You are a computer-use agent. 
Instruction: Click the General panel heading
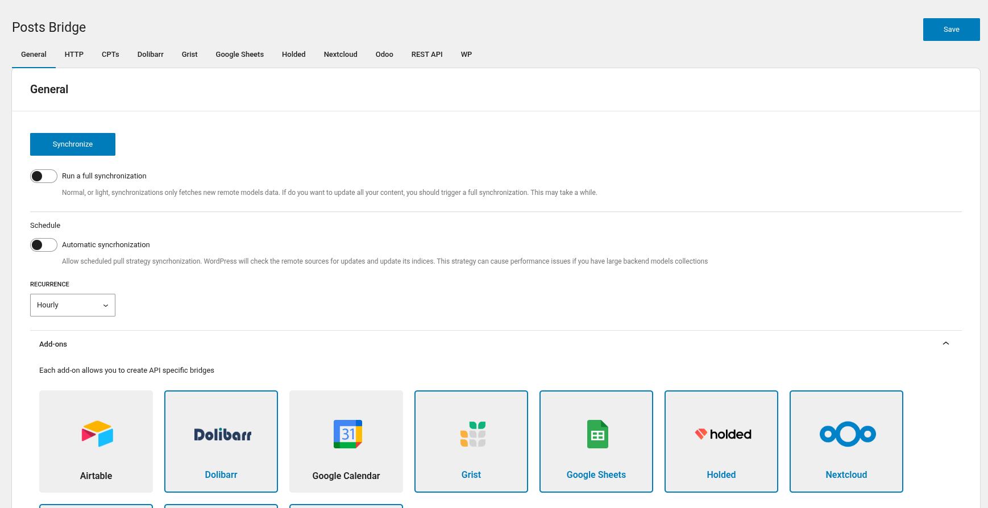pyautogui.click(x=49, y=89)
